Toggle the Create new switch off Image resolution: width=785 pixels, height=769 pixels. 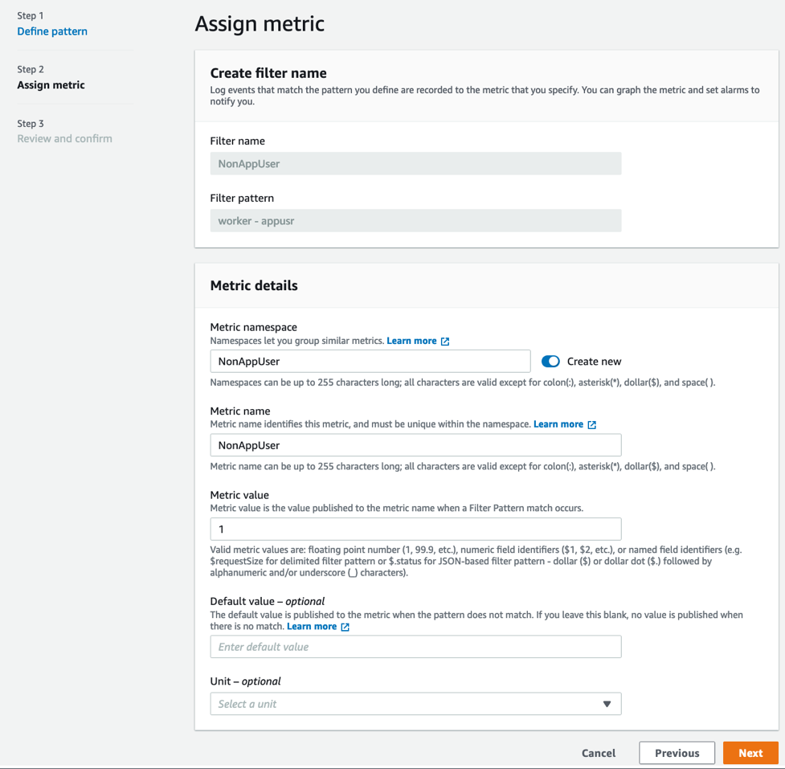tap(550, 362)
